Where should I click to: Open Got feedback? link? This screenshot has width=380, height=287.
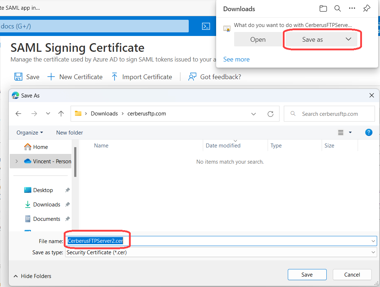click(215, 77)
